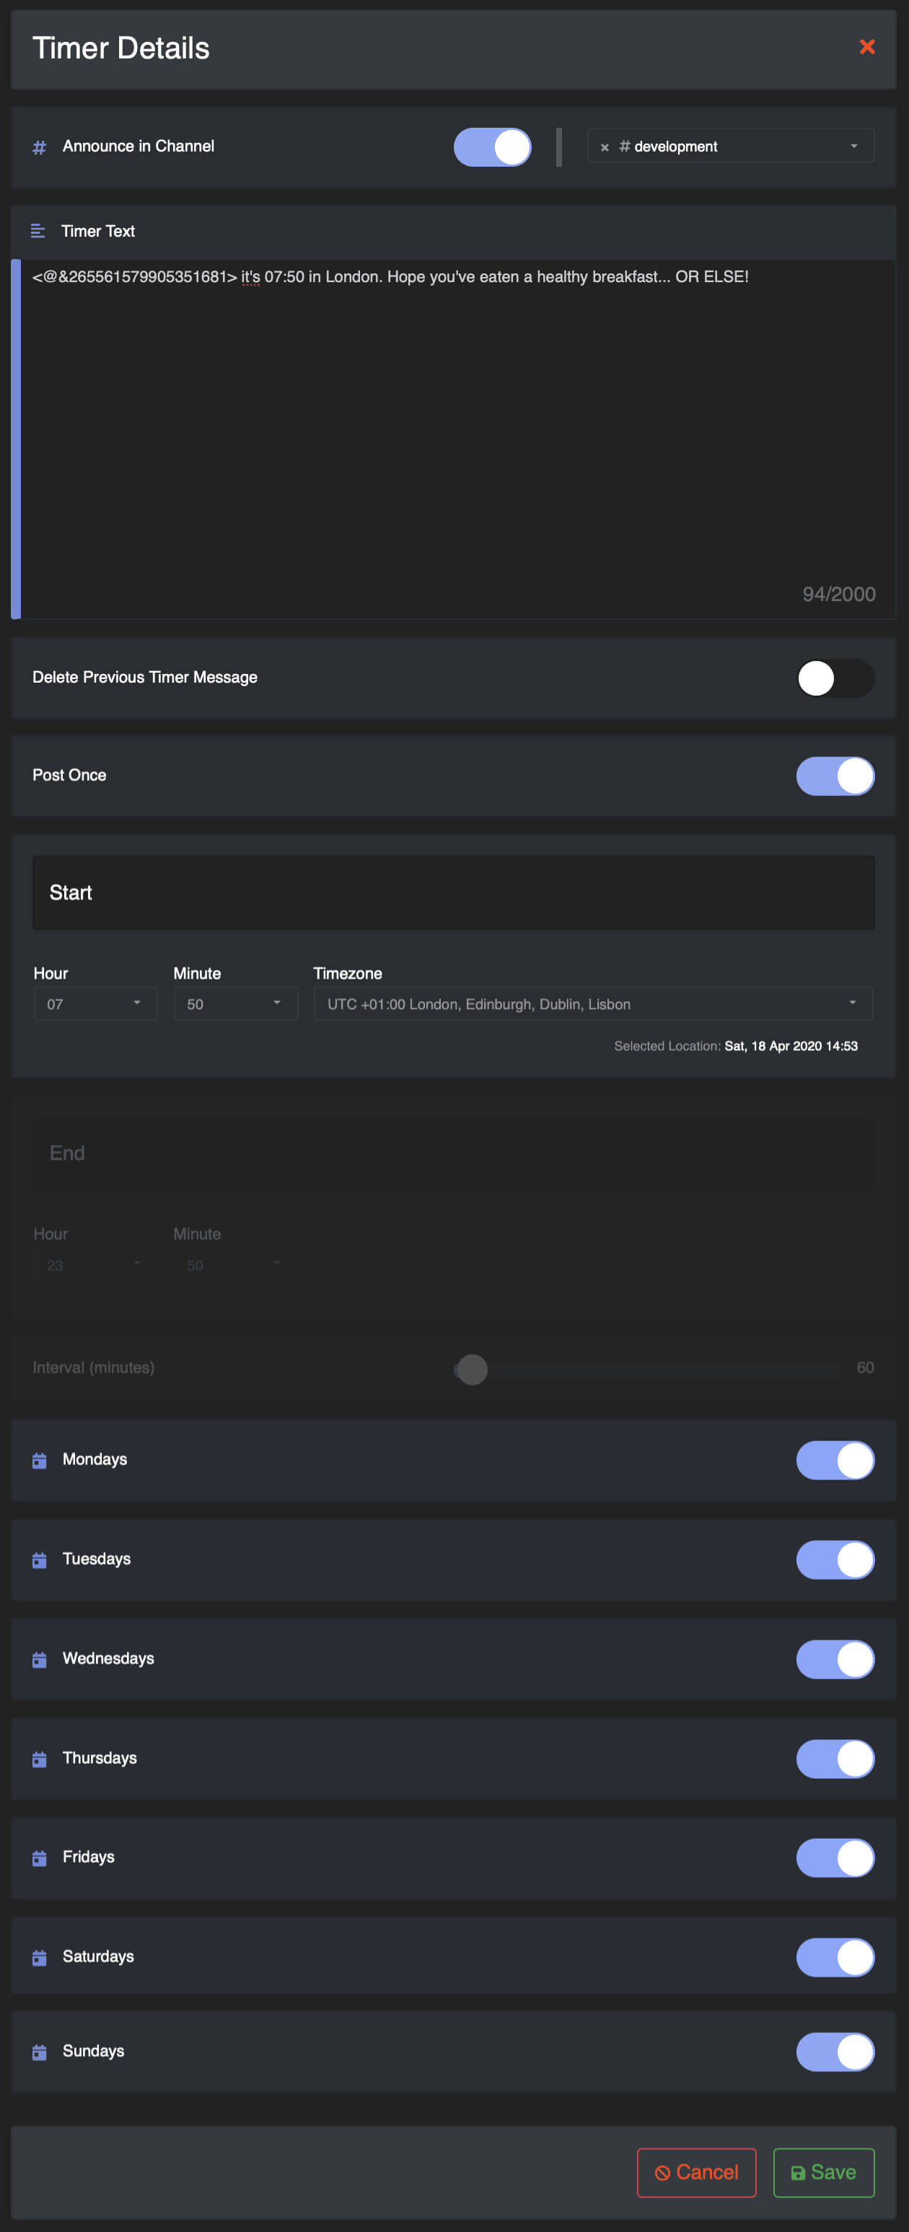Open the development channel dropdown
The height and width of the screenshot is (2232, 909).
(853, 146)
